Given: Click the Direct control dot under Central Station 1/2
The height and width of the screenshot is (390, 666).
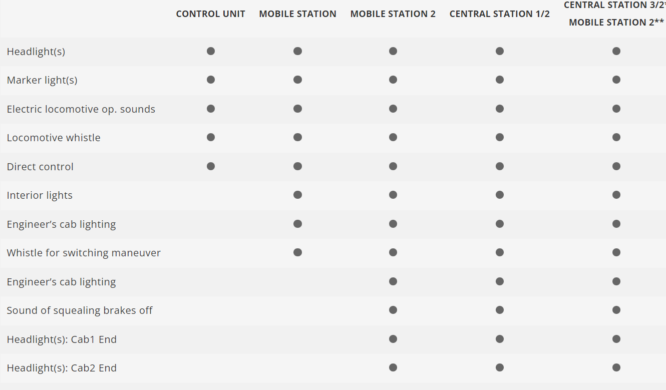Looking at the screenshot, I should 500,166.
